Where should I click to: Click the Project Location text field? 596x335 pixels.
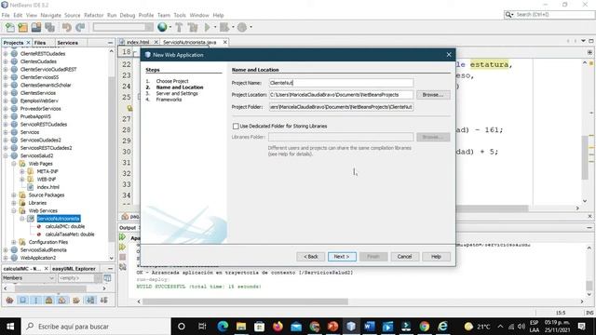tap(341, 95)
